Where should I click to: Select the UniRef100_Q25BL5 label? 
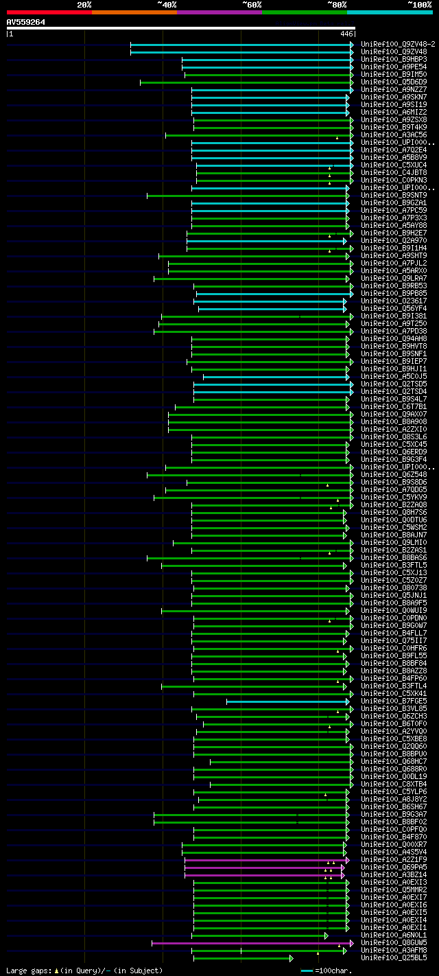point(394,957)
